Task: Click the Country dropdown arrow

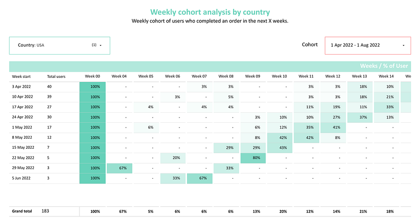Action: [101, 45]
